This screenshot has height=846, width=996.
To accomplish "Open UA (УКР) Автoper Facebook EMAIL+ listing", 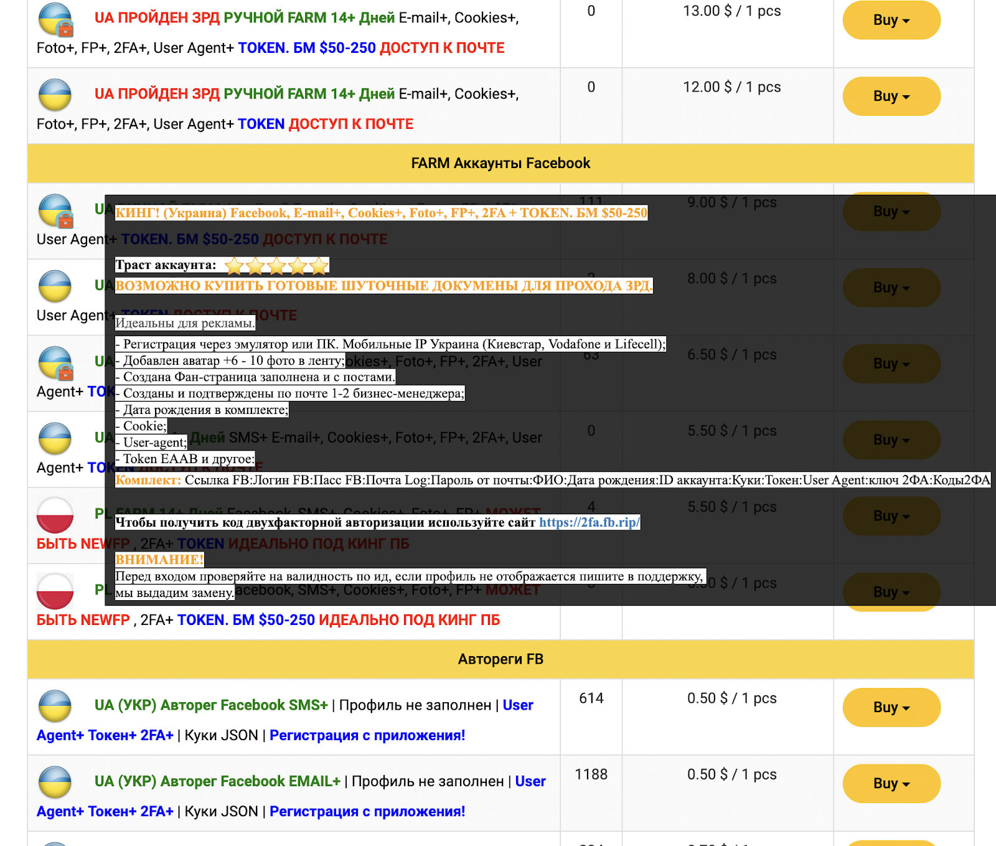I will 291,796.
